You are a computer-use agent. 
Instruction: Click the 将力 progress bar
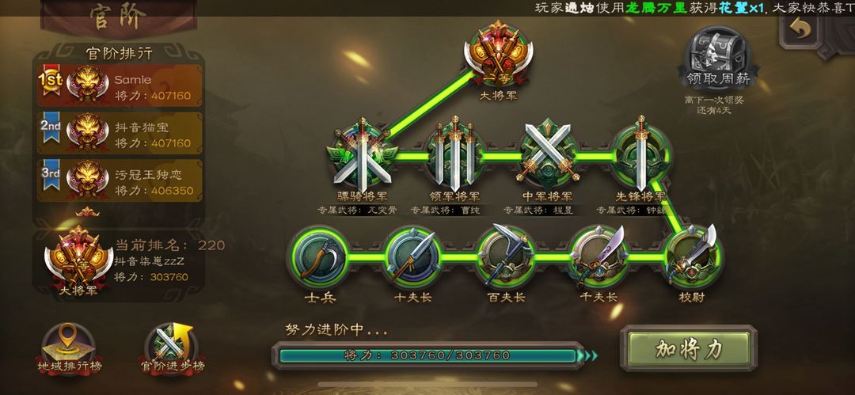(x=428, y=355)
